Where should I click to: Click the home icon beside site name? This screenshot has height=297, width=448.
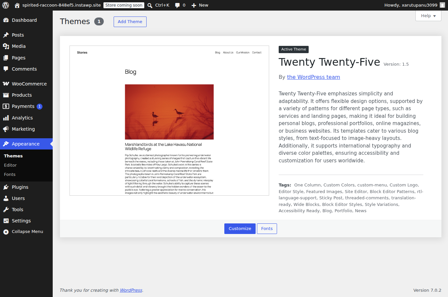coord(17,5)
